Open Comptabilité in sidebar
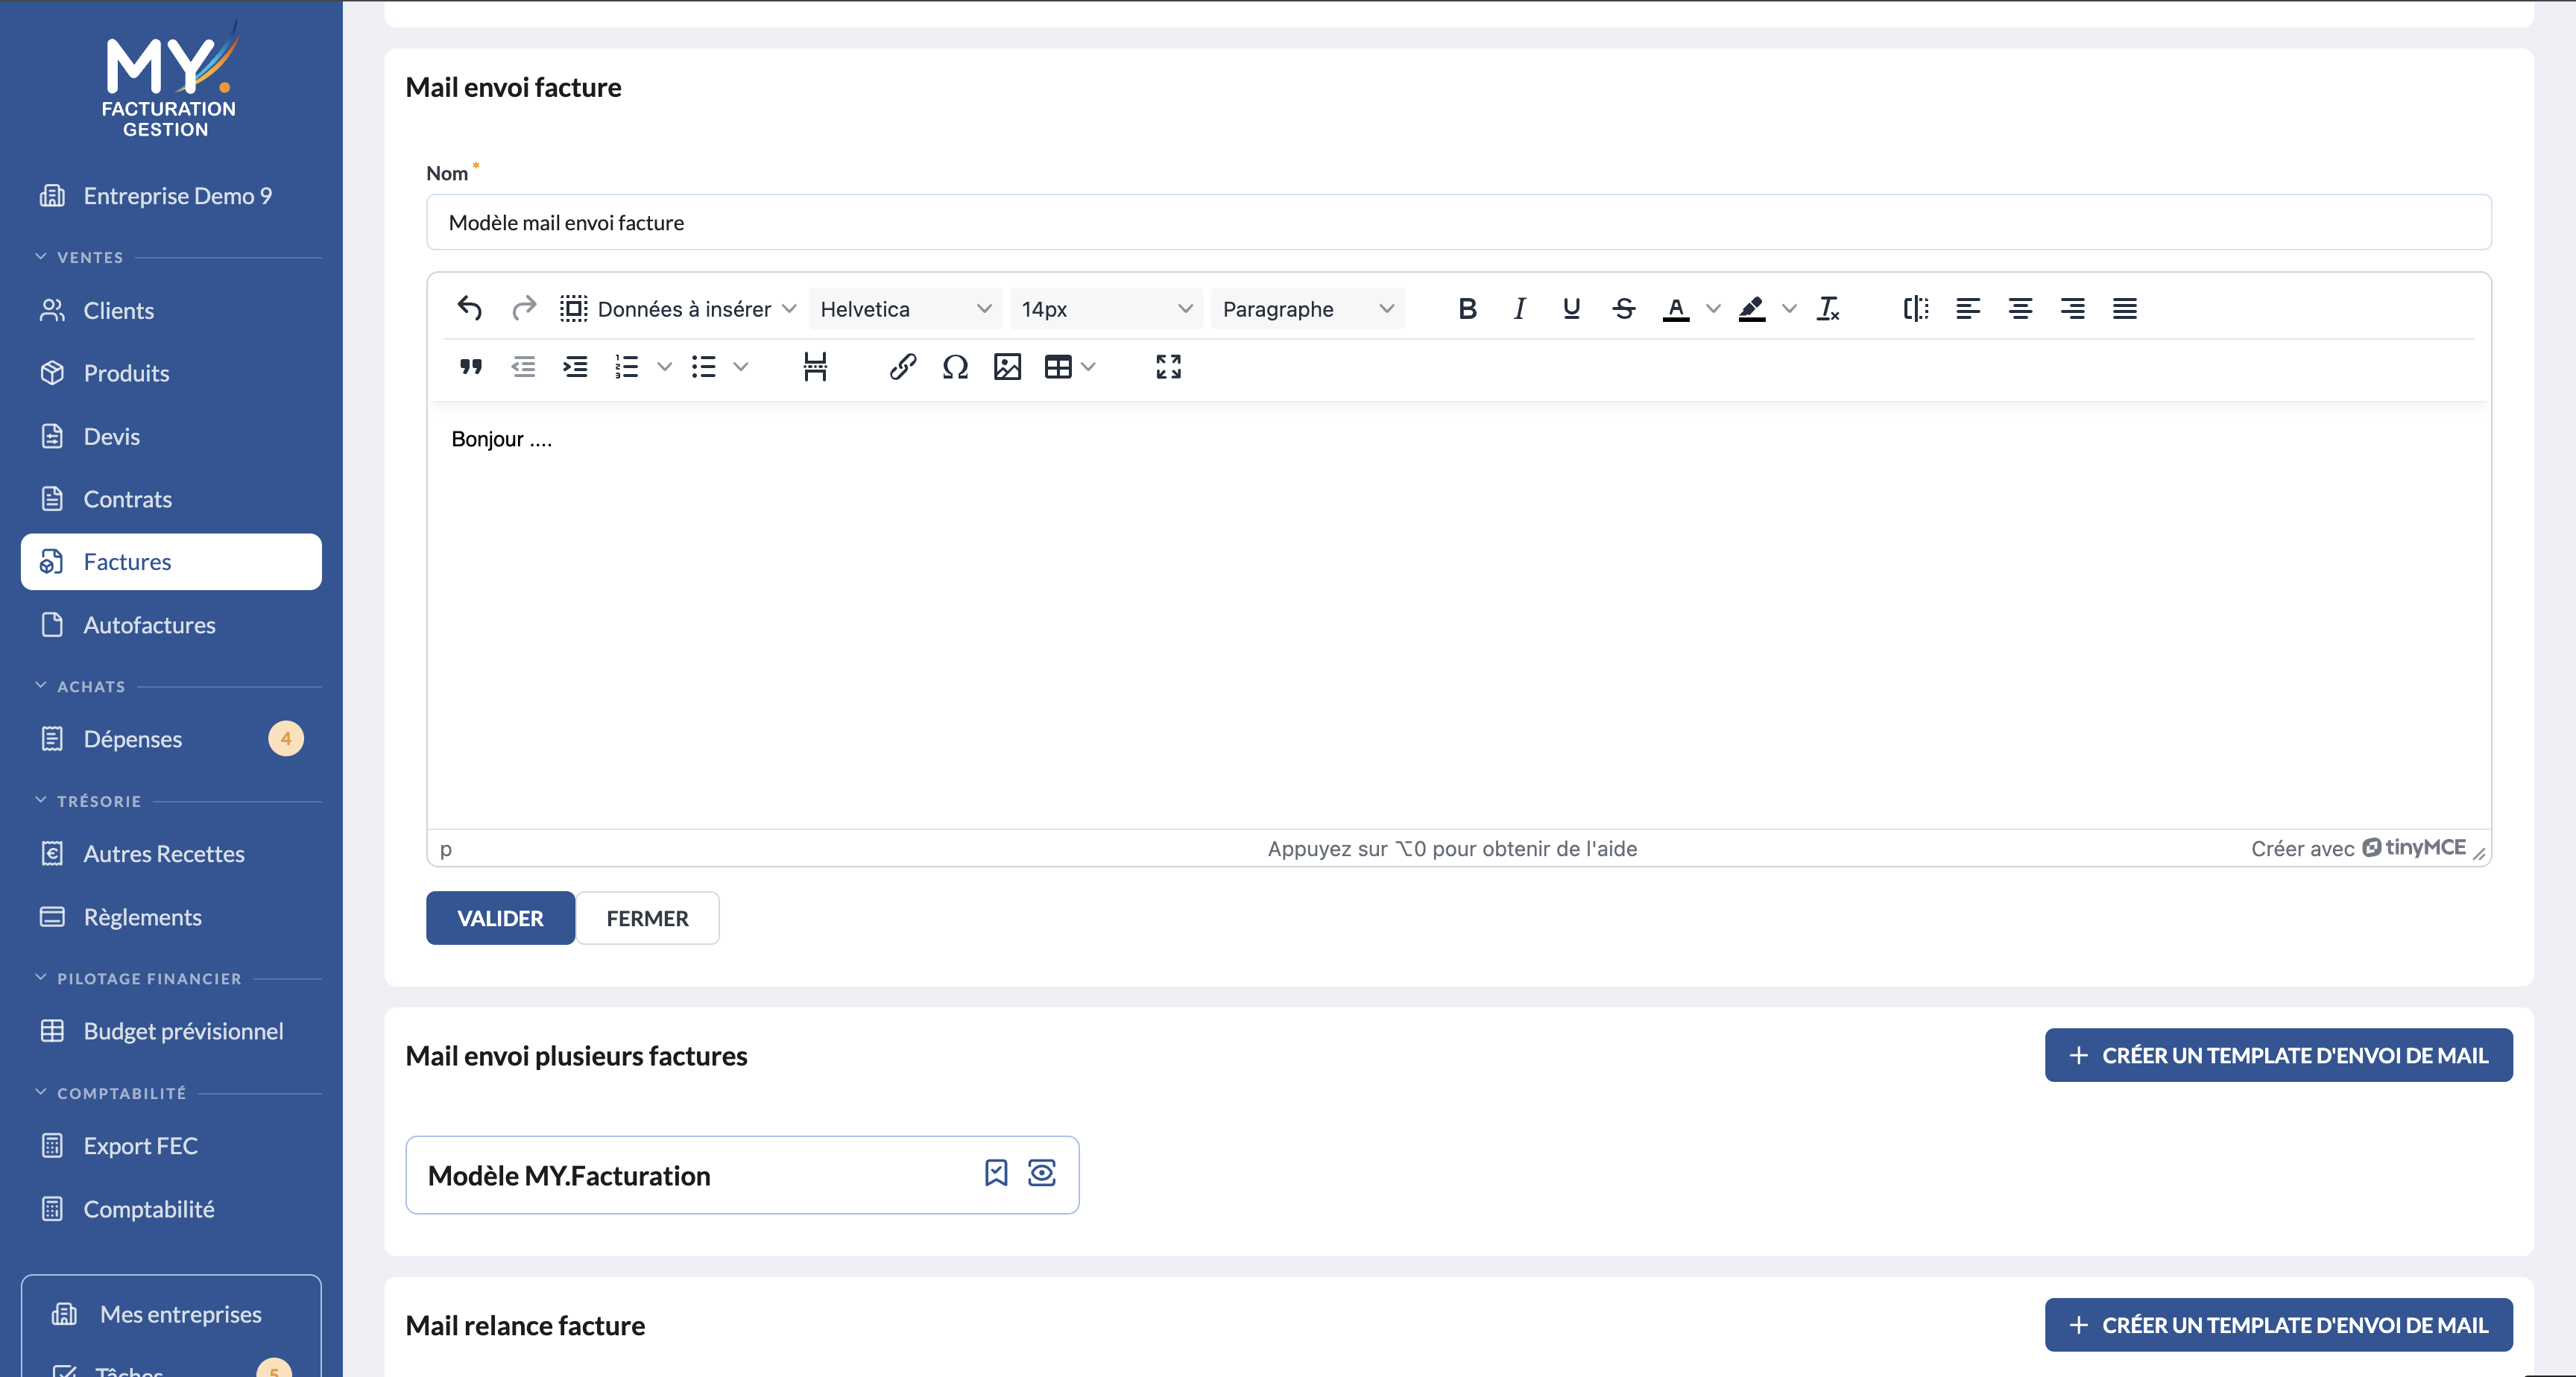2576x1377 pixels. pyautogui.click(x=171, y=1209)
